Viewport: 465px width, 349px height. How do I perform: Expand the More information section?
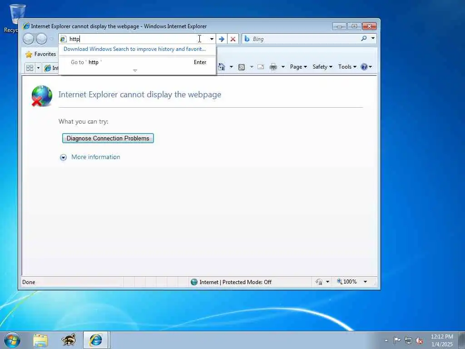[x=63, y=157]
